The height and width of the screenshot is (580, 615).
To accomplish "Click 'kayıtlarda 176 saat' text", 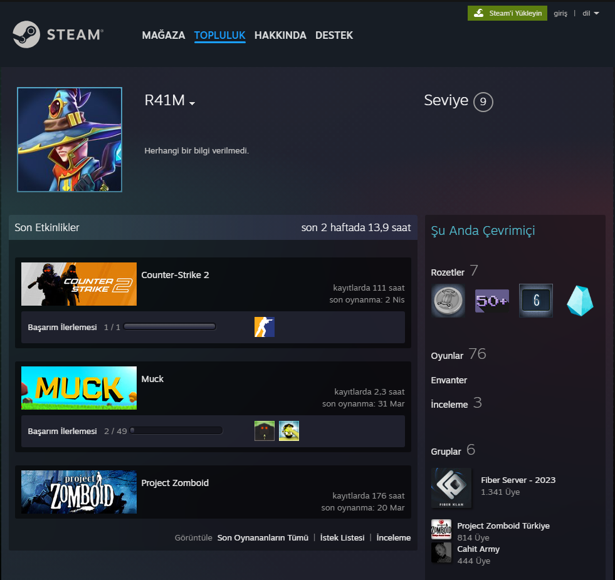I will click(x=368, y=495).
